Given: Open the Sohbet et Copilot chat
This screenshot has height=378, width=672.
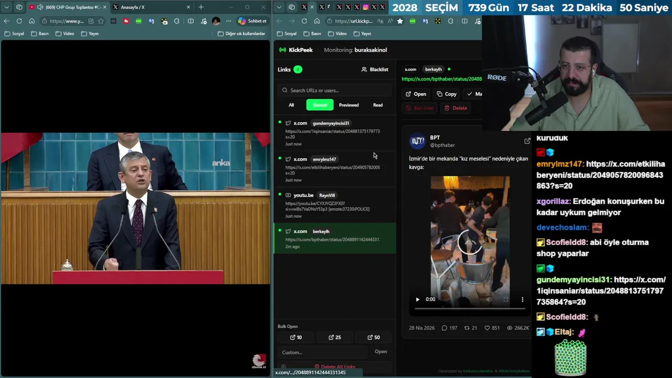Looking at the screenshot, I should click(x=253, y=21).
